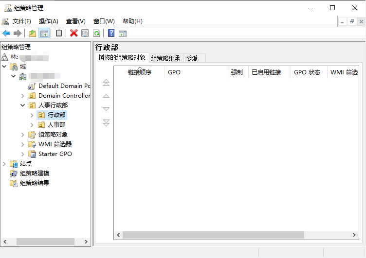Click the 站点 sites folder icon
Image resolution: width=366 pixels, height=258 pixels.
(14, 164)
